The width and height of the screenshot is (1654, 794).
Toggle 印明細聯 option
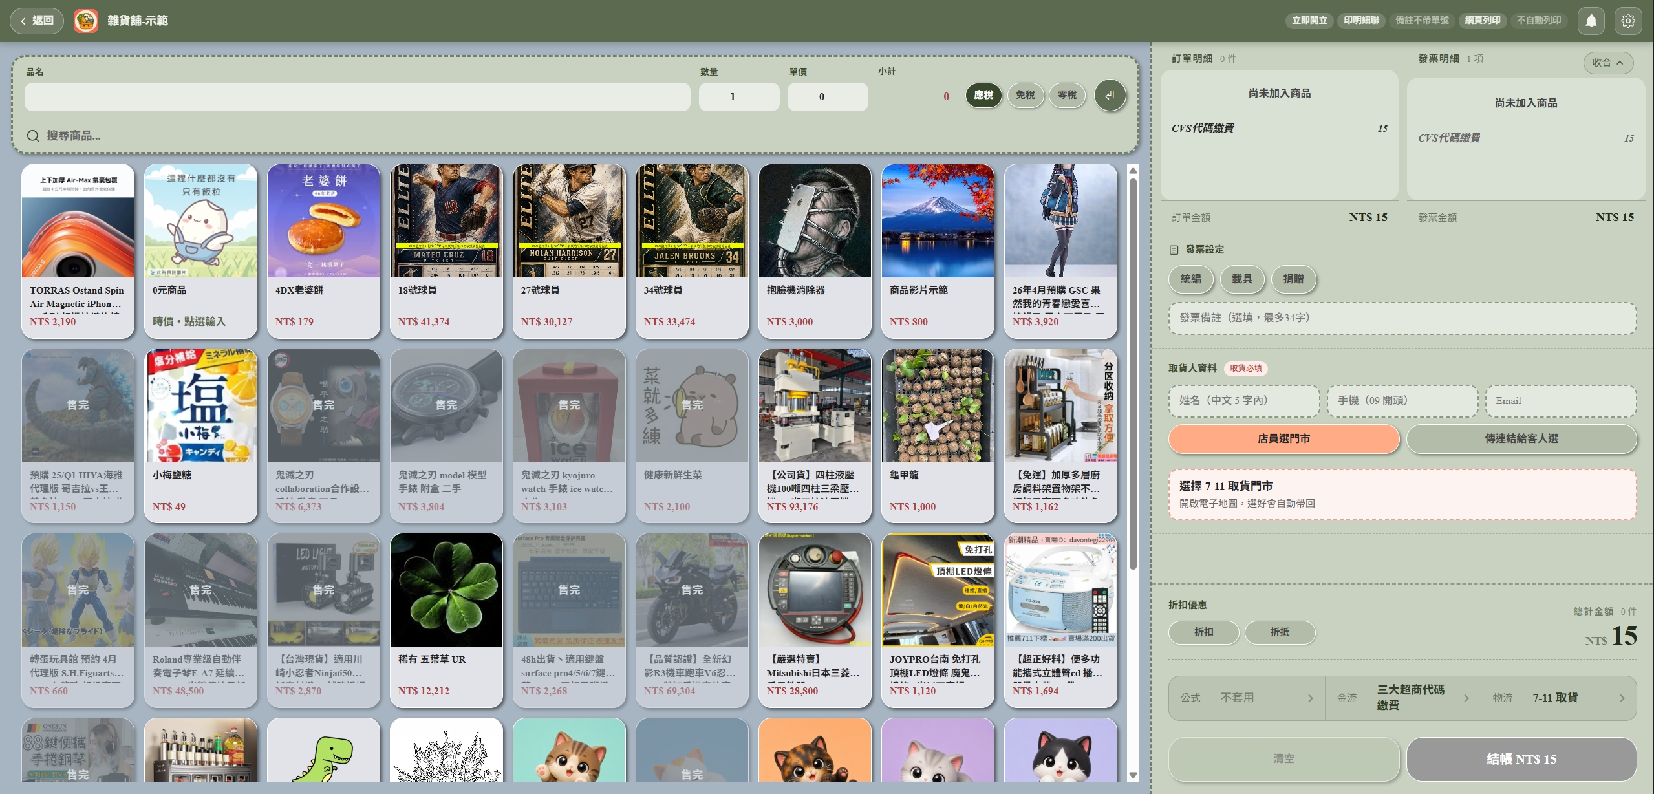point(1361,21)
